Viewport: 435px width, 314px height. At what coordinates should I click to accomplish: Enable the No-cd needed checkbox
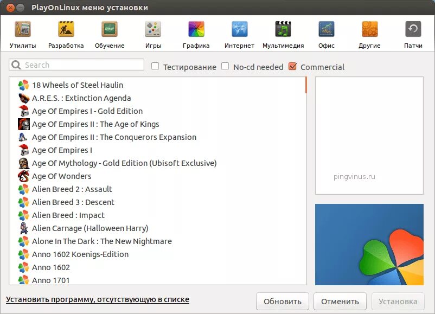[225, 66]
